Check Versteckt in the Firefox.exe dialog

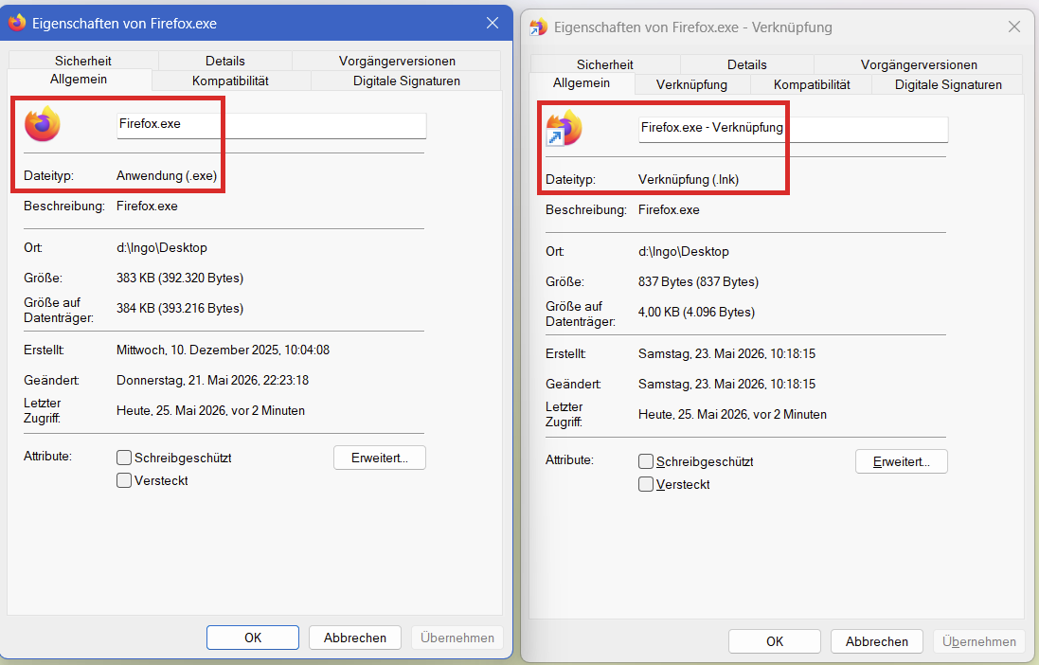pyautogui.click(x=124, y=480)
